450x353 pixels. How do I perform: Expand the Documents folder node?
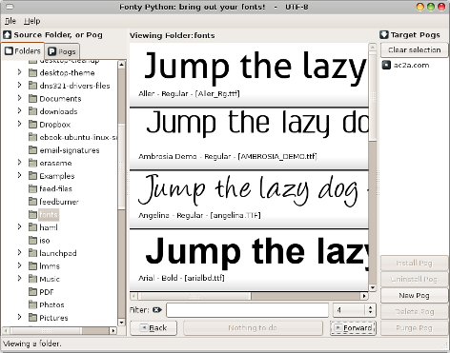pyautogui.click(x=19, y=98)
